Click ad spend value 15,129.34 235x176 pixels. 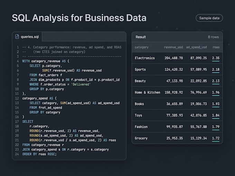point(198,138)
